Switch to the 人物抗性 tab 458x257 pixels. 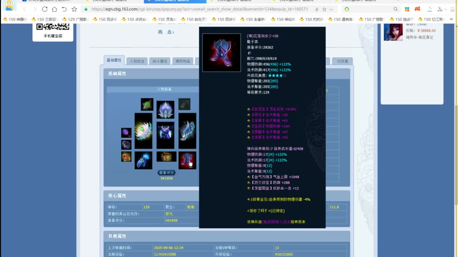137,61
